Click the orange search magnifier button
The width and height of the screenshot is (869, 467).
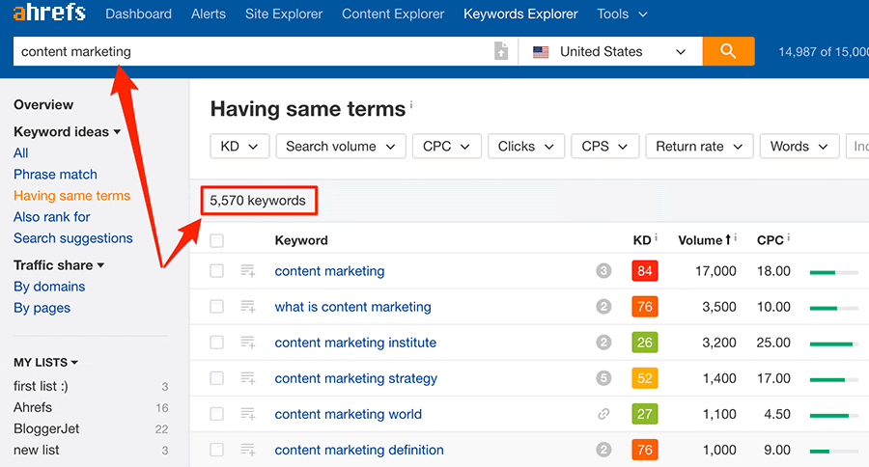pyautogui.click(x=728, y=51)
